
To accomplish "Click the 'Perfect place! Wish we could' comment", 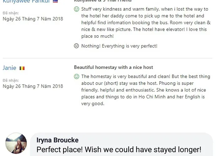I will 119,149.
